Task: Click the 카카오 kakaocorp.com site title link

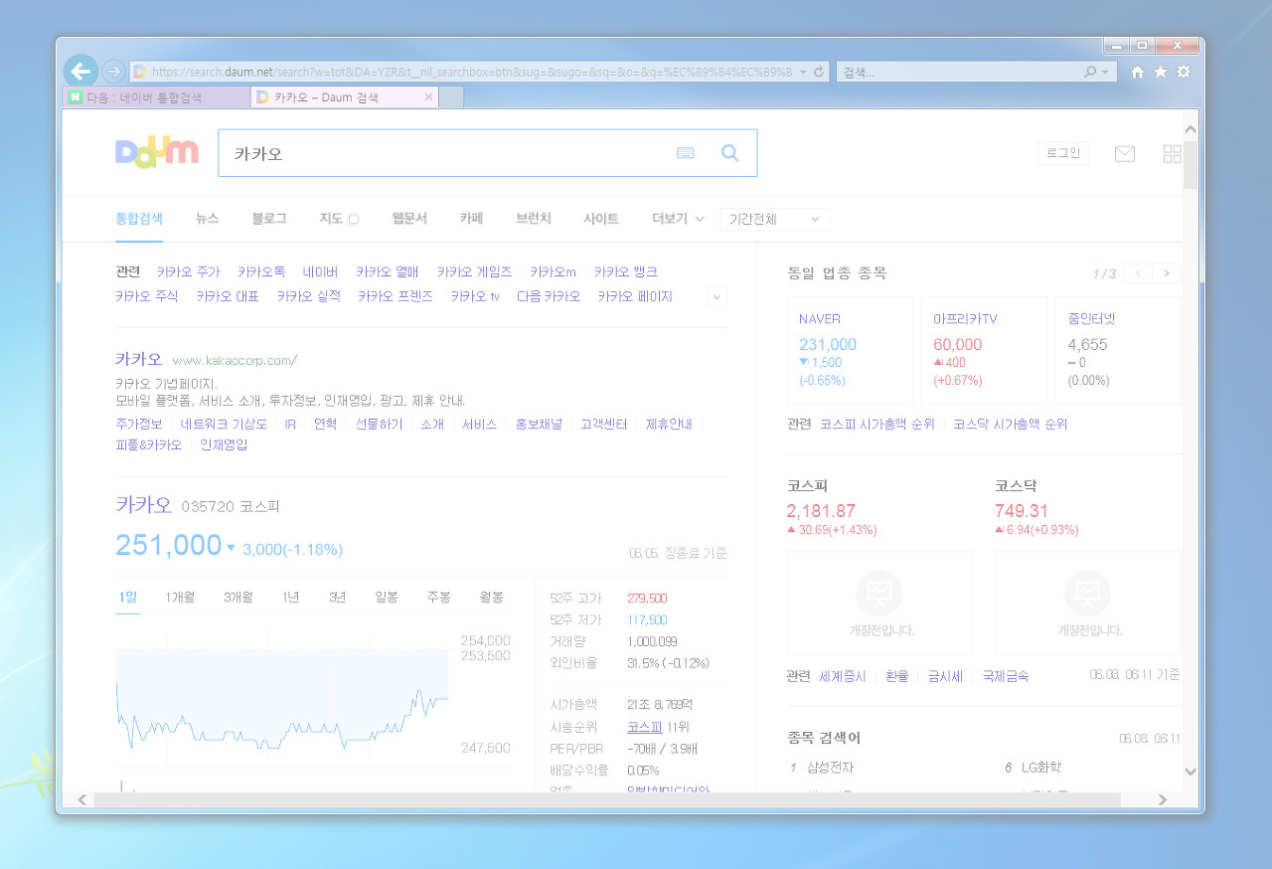Action: 138,359
